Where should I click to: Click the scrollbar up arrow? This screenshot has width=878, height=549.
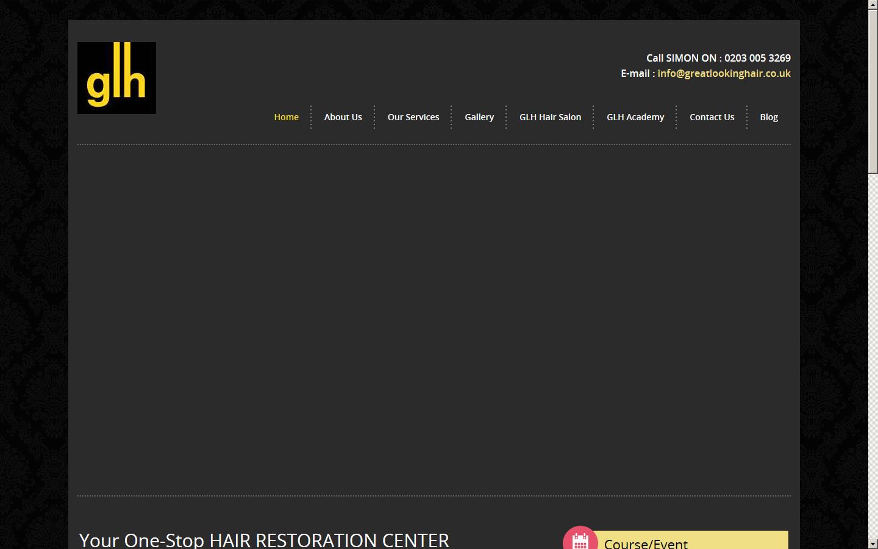873,4
